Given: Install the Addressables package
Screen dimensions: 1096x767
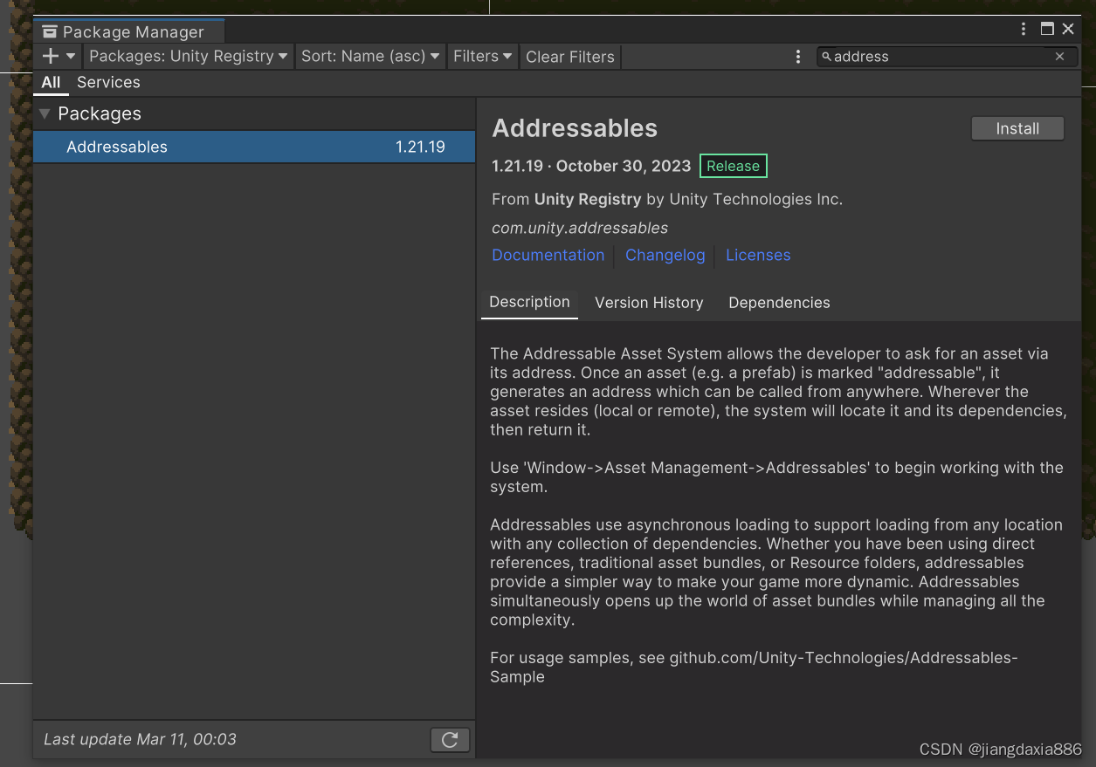Looking at the screenshot, I should 1017,128.
